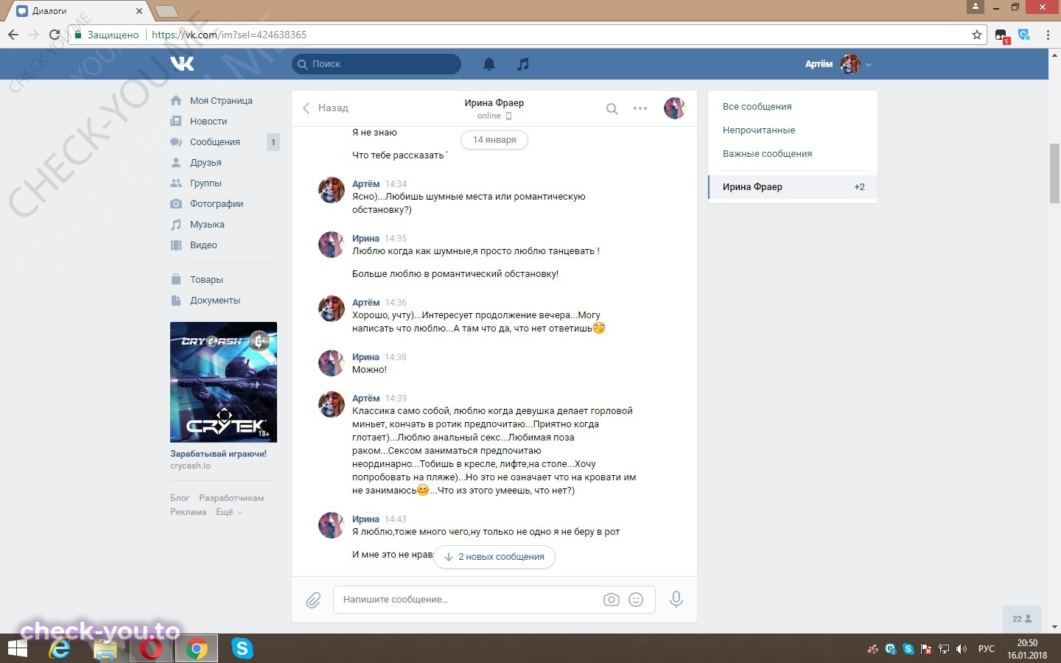Screen dimensions: 1061x663
Task: Open the taskbar volume control
Action: pyautogui.click(x=961, y=649)
